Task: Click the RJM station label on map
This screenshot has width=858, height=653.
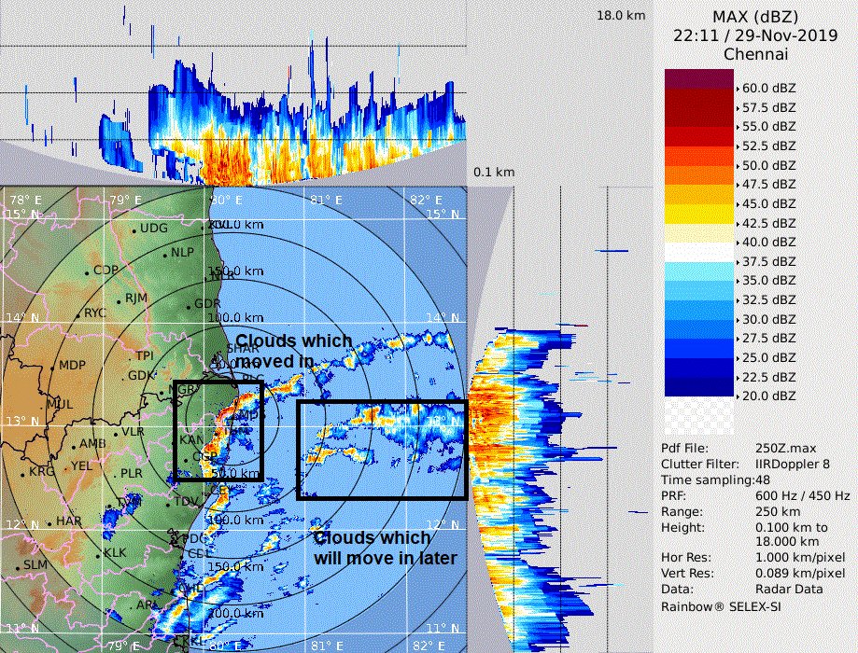Action: click(x=136, y=299)
